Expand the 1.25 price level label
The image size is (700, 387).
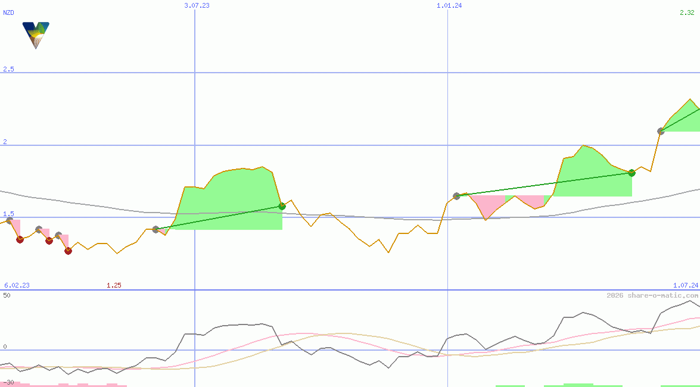click(x=113, y=285)
